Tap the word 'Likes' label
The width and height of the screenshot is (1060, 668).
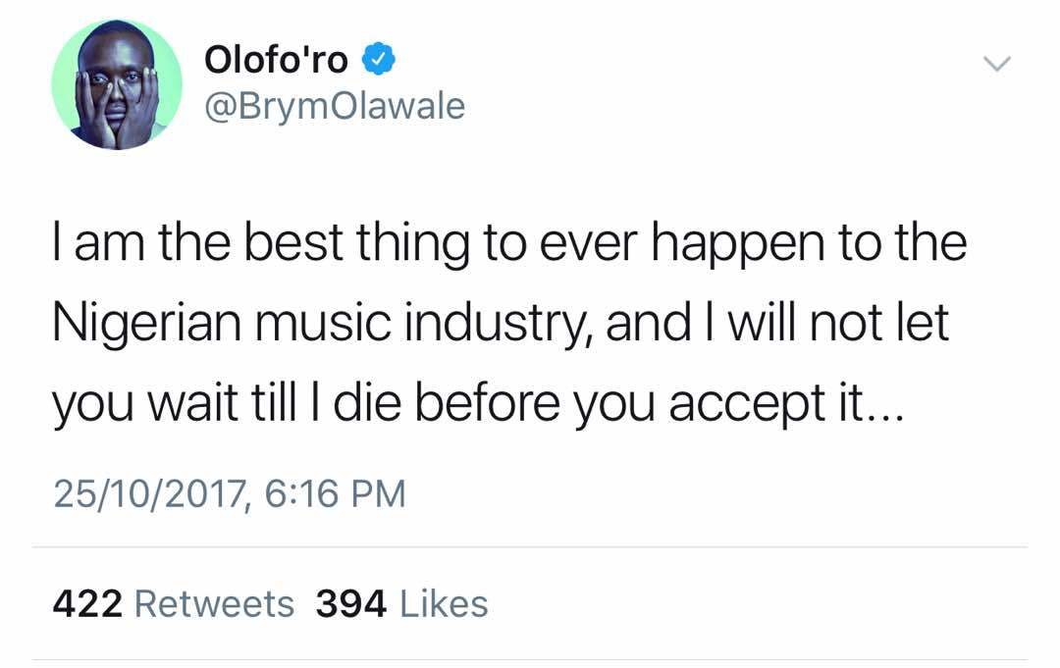point(446,603)
